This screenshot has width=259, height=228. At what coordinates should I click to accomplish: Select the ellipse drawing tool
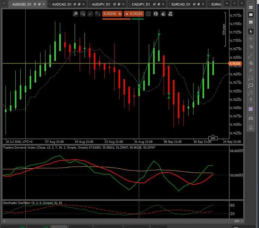pyautogui.click(x=251, y=93)
